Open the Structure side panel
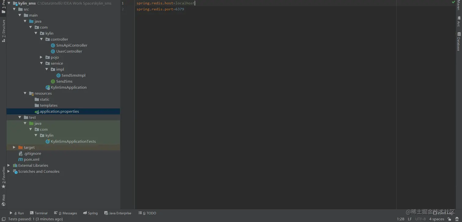The height and width of the screenshot is (222, 462). click(x=3, y=30)
